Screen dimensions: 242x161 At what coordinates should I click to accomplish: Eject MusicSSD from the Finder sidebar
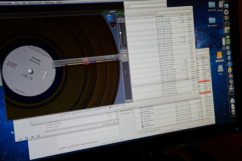pos(133,112)
